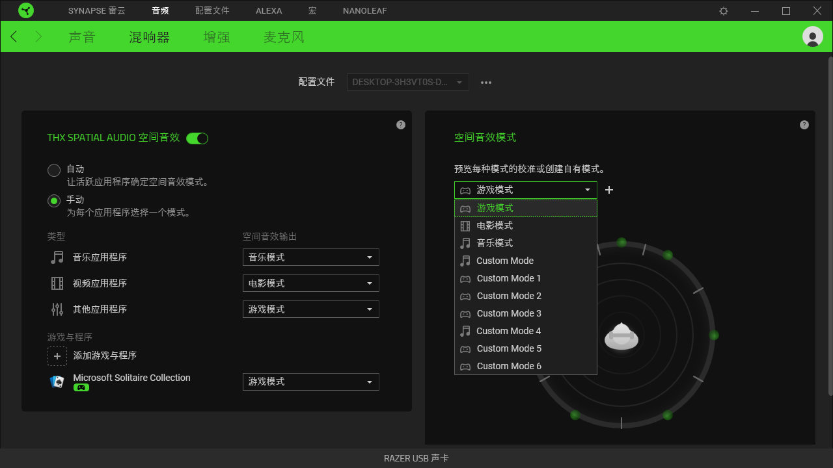
Task: Click Microsoft Solitaire Collection text
Action: pos(131,378)
